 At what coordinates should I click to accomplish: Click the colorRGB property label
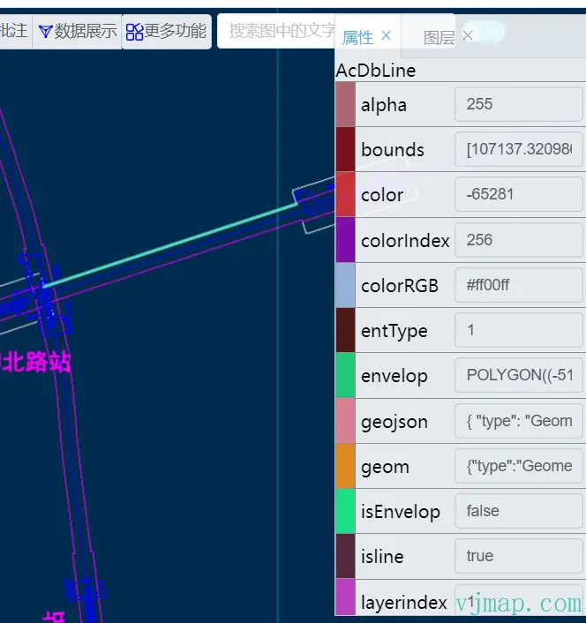tap(400, 286)
